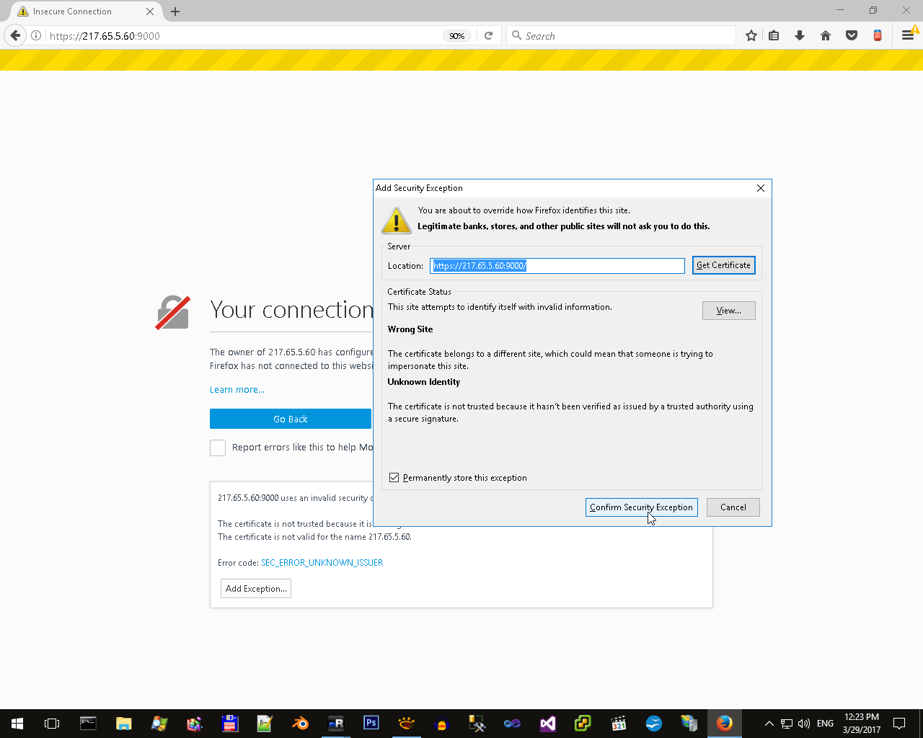Close the Insecure Connection tab
The width and height of the screenshot is (923, 738).
tap(150, 12)
